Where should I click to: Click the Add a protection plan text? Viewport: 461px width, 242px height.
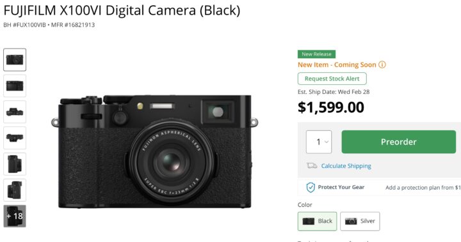[423, 188]
